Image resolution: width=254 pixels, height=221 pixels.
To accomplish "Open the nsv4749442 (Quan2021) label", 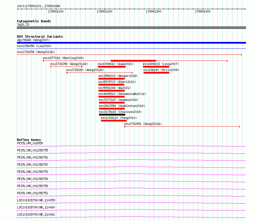I will coord(116,64).
